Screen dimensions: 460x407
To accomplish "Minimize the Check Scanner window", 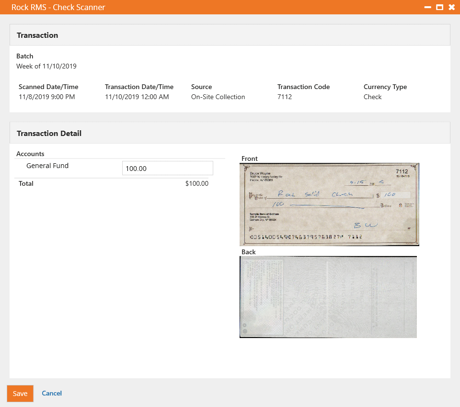I will click(x=427, y=7).
